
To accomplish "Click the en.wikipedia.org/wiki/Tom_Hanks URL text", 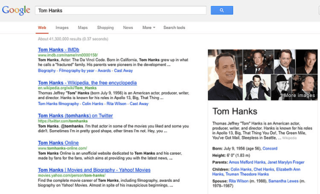I will [67, 88].
